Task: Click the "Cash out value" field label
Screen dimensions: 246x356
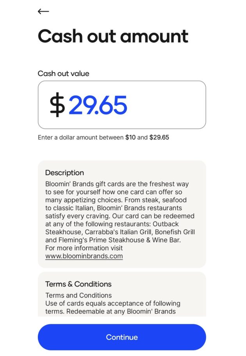Action: click(63, 73)
